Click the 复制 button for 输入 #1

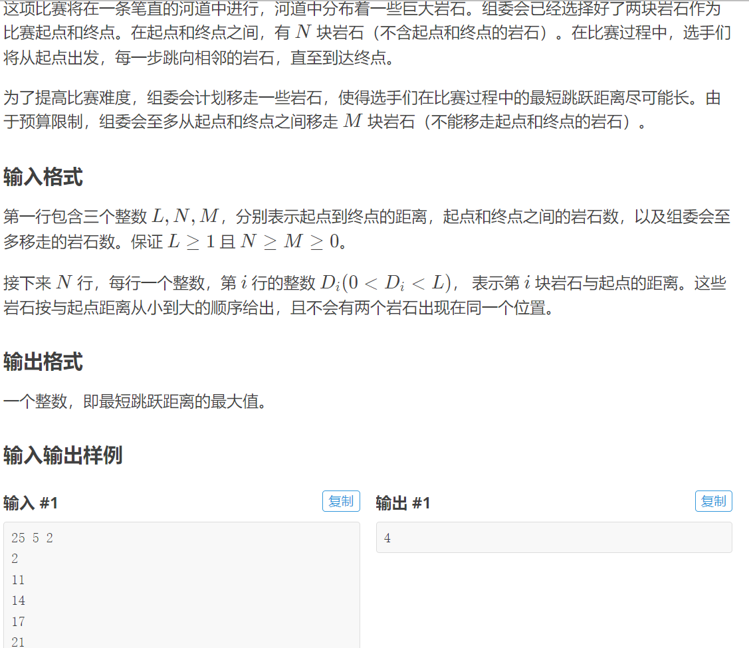341,501
